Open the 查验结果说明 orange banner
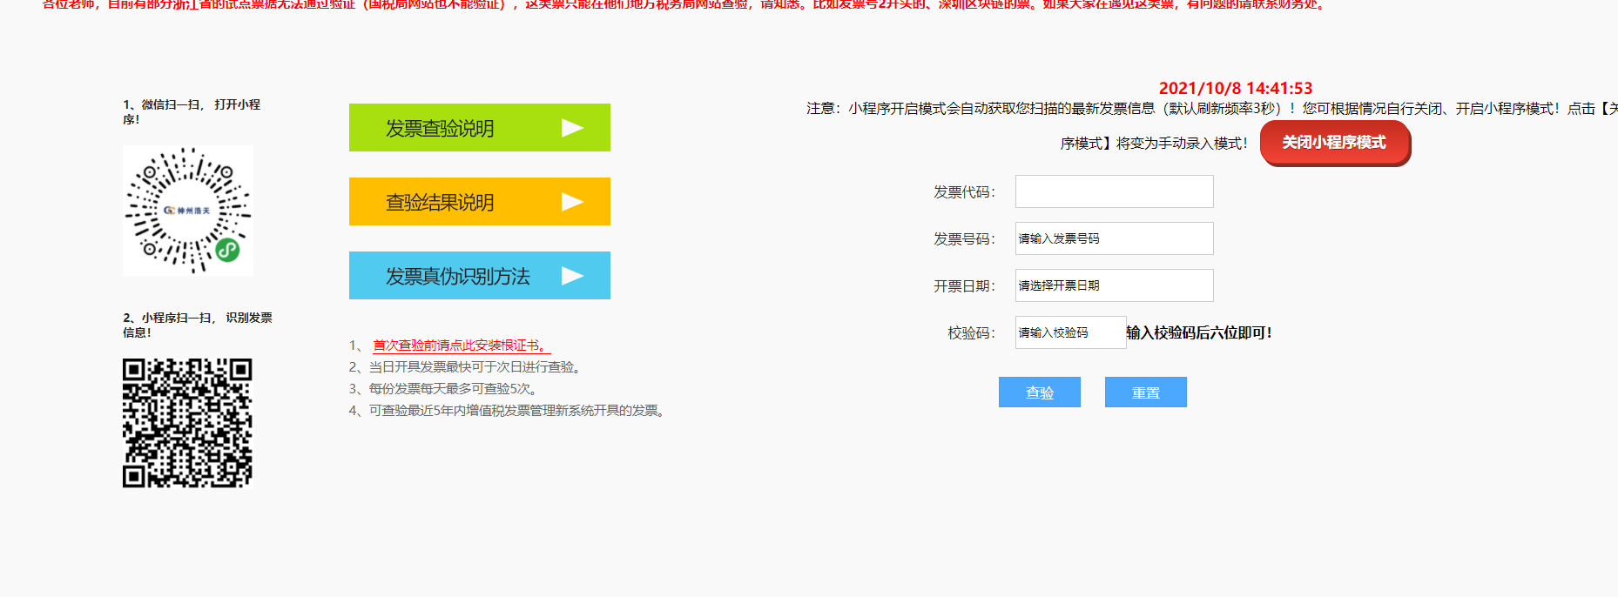The height and width of the screenshot is (597, 1618). 479,201
